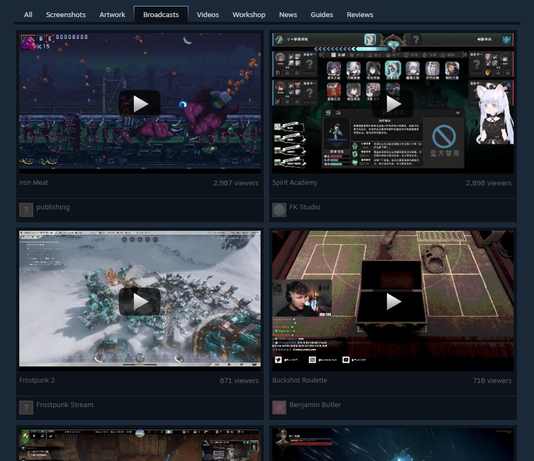The width and height of the screenshot is (534, 461).
Task: Click the 2,987 viewers count
Action: tap(235, 183)
